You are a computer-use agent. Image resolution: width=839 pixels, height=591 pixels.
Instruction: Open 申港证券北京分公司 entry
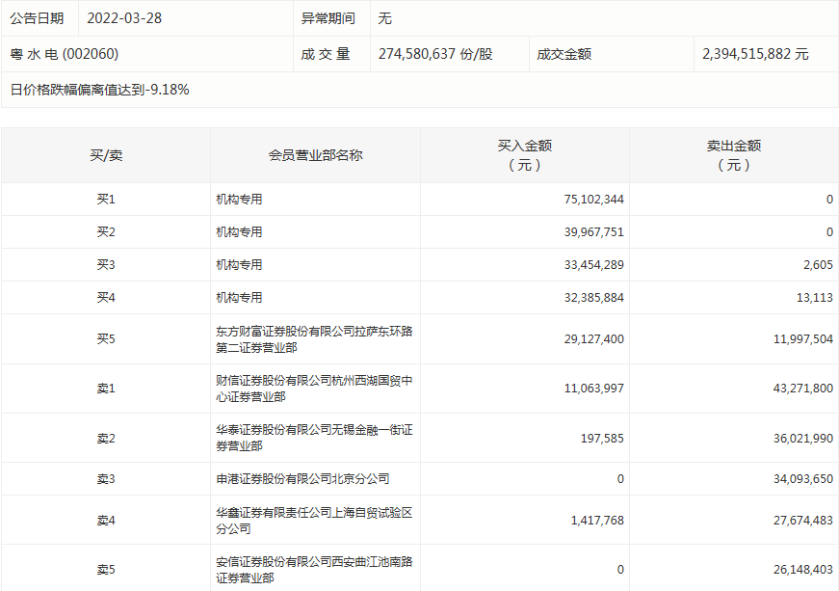coord(302,478)
